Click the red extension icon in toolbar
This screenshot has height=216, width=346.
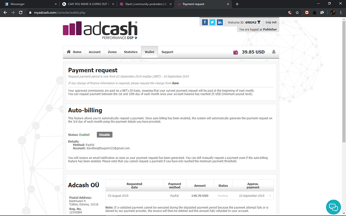[307, 13]
